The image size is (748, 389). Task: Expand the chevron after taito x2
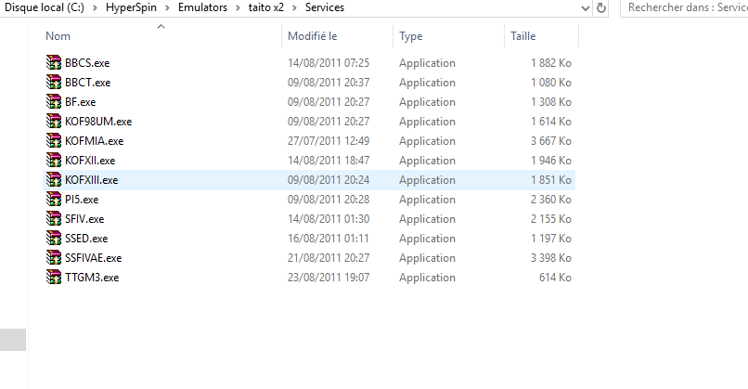[x=294, y=8]
